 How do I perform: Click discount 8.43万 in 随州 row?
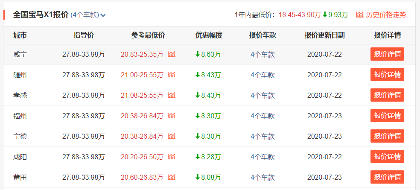[x=208, y=75]
